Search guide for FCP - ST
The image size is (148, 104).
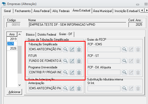pyautogui.click(x=124, y=61)
